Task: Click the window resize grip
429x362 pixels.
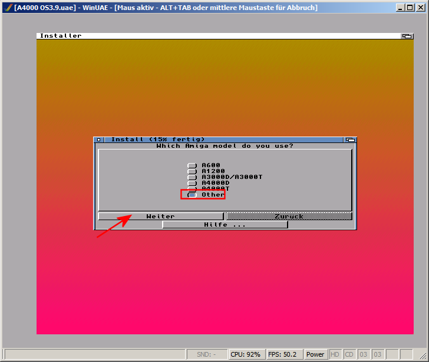Action: point(423,355)
